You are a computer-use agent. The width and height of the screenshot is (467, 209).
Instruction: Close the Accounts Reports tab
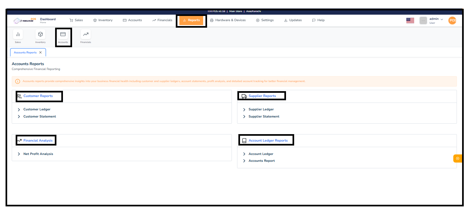[x=40, y=52]
